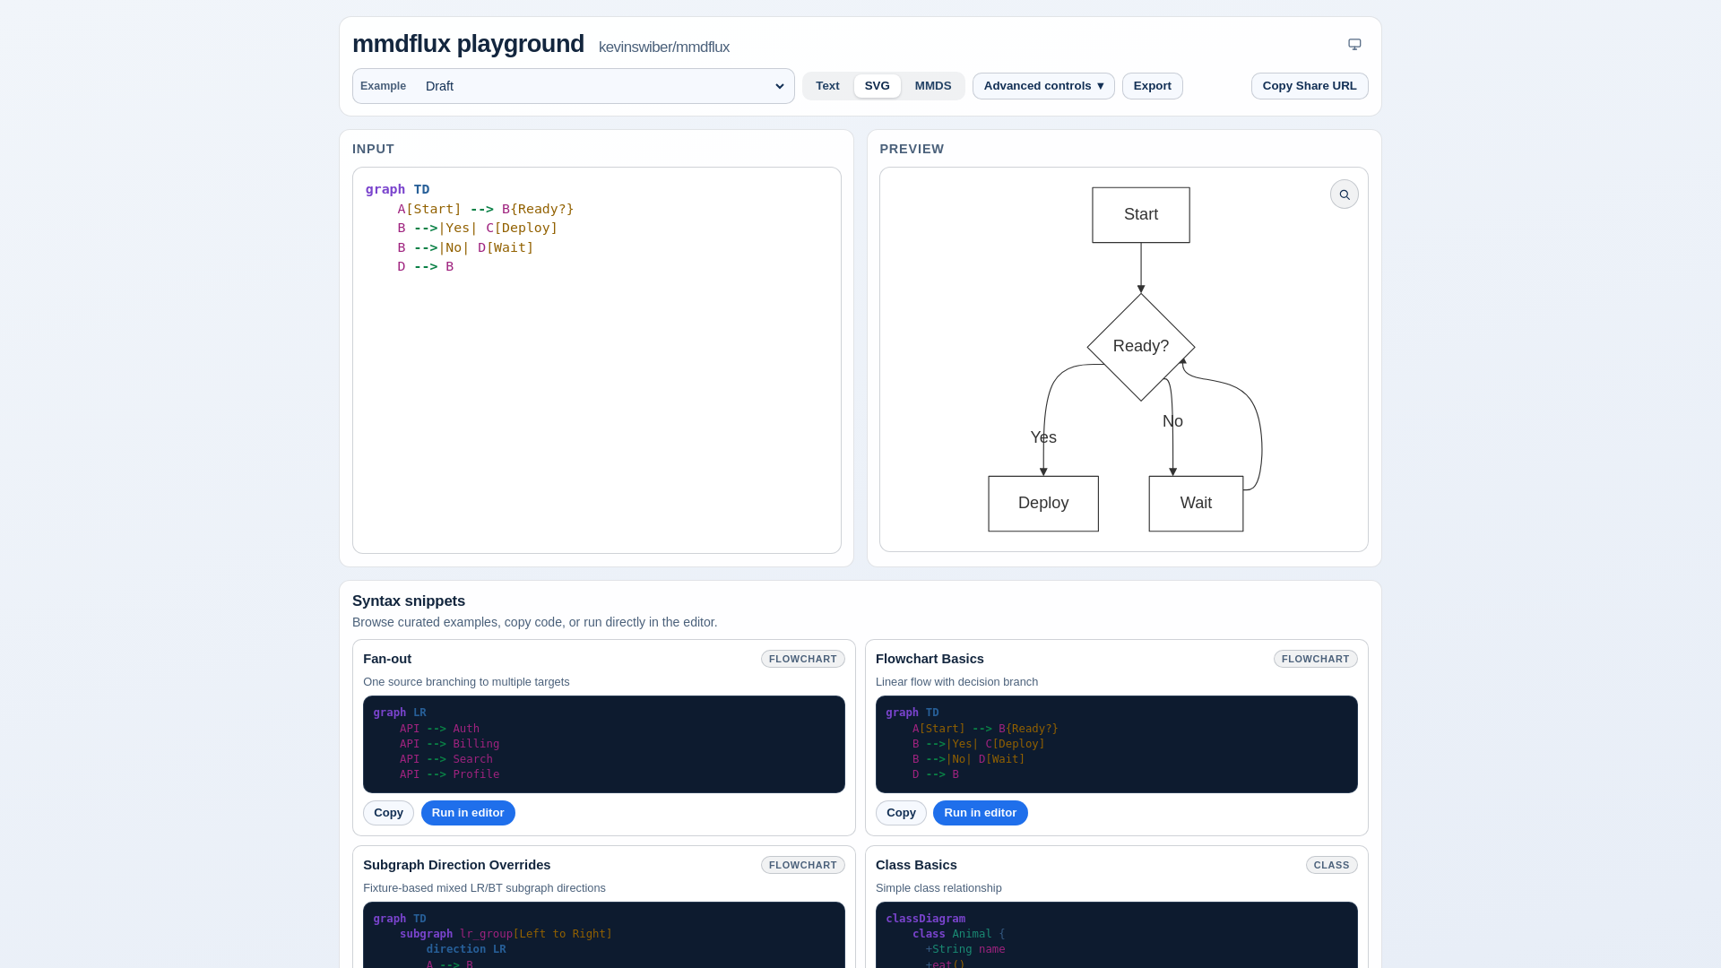Click the Ready? diamond node in preview
This screenshot has height=968, width=1721.
pos(1140,346)
